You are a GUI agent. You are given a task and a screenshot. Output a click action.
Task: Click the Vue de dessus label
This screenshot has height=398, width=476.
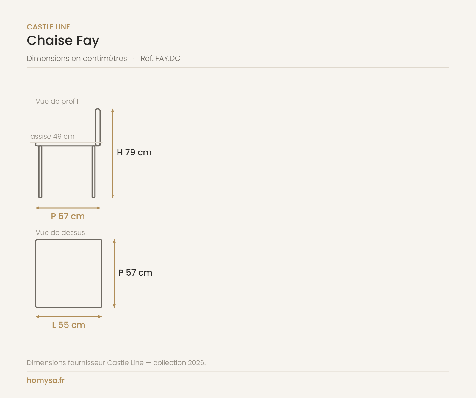pyautogui.click(x=60, y=233)
